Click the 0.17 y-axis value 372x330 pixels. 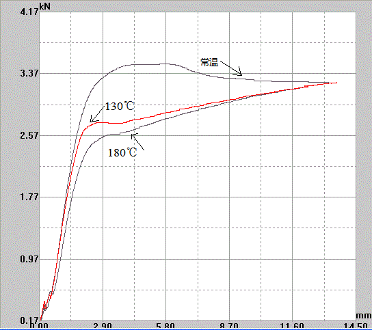[x=29, y=320]
